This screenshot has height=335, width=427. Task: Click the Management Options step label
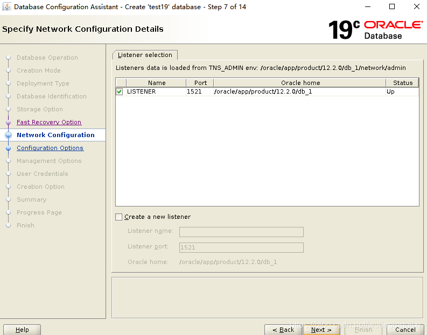pos(49,161)
